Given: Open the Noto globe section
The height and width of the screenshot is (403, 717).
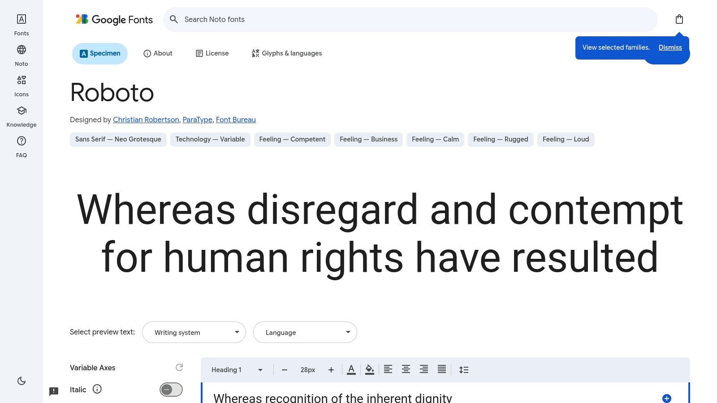Looking at the screenshot, I should pyautogui.click(x=22, y=56).
